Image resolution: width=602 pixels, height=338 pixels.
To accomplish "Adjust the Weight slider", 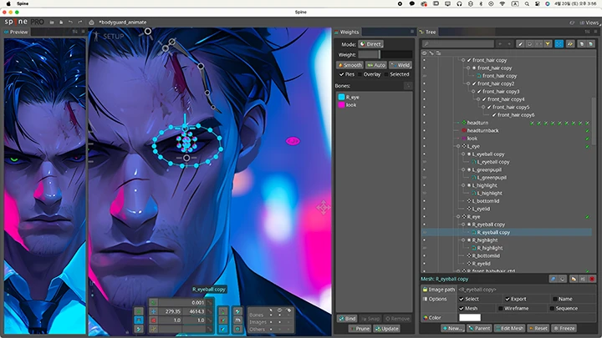I will (x=385, y=54).
